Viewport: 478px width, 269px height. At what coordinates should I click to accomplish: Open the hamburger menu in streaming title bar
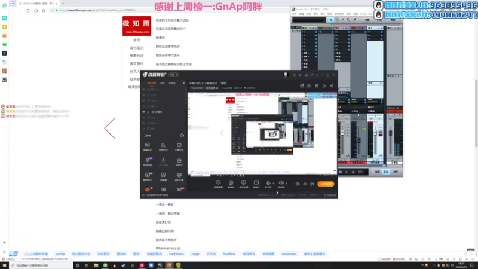pyautogui.click(x=317, y=75)
